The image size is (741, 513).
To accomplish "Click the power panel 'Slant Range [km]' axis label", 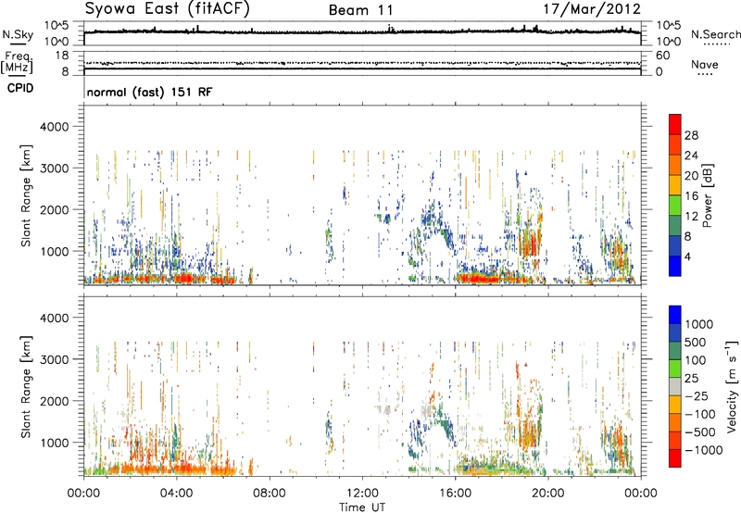I will point(26,195).
